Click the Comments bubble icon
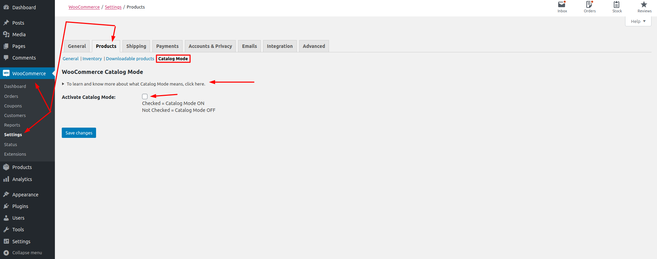Viewport: 657px width, 259px height. coord(6,57)
